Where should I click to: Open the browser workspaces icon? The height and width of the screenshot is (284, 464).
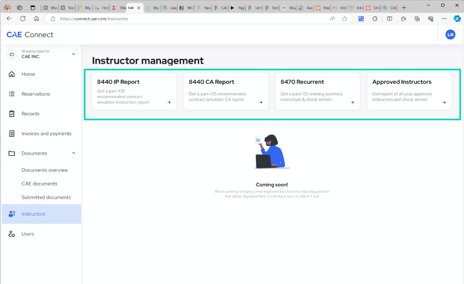[x=20, y=8]
